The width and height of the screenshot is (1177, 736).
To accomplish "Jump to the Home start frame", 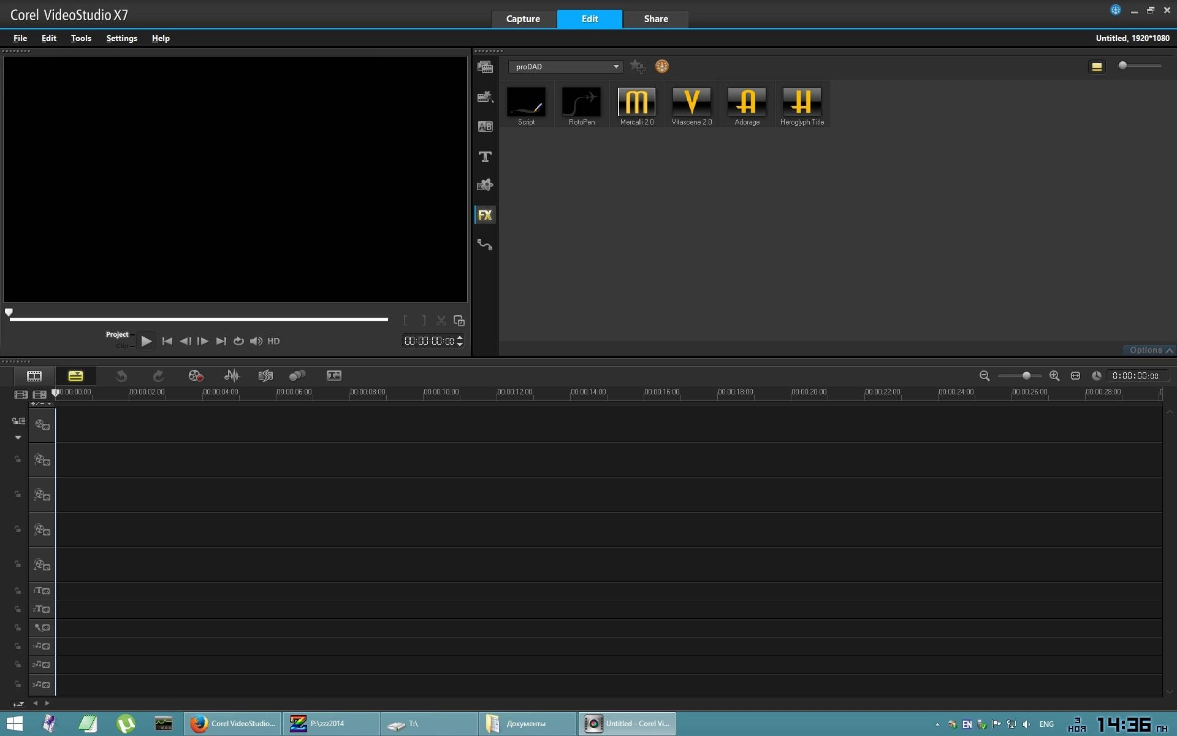I will coord(167,341).
